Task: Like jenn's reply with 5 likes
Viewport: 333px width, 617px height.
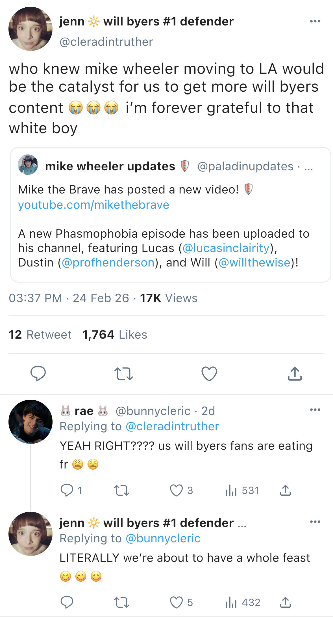Action: tap(177, 603)
